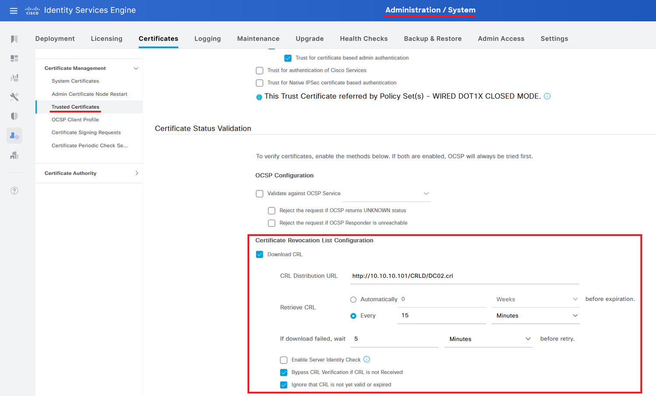Image resolution: width=656 pixels, height=396 pixels.
Task: Uncheck Bypass CRL Verification if not Received
Action: (284, 372)
